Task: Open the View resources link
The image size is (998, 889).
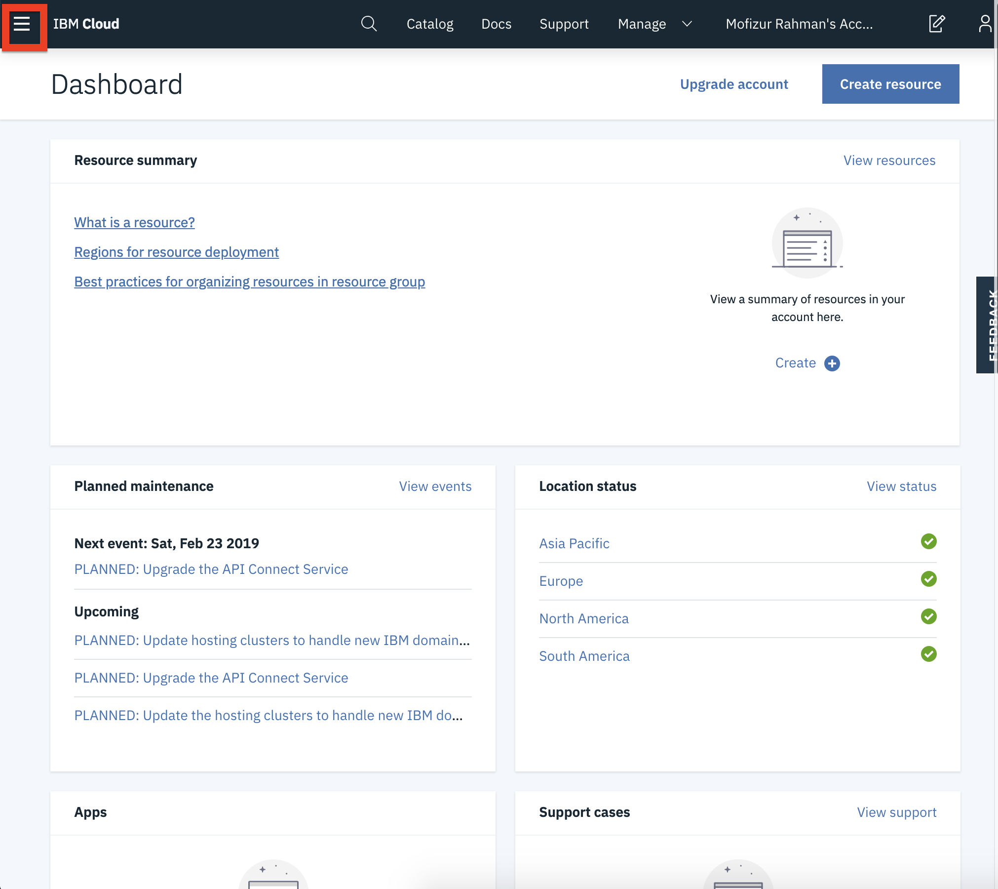Action: pyautogui.click(x=889, y=161)
